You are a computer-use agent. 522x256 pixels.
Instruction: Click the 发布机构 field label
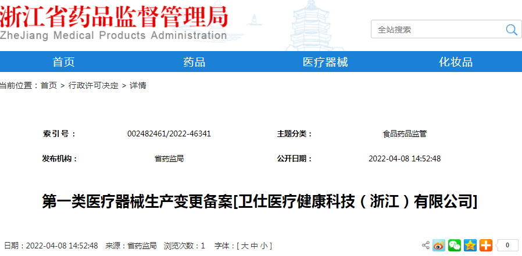point(60,159)
